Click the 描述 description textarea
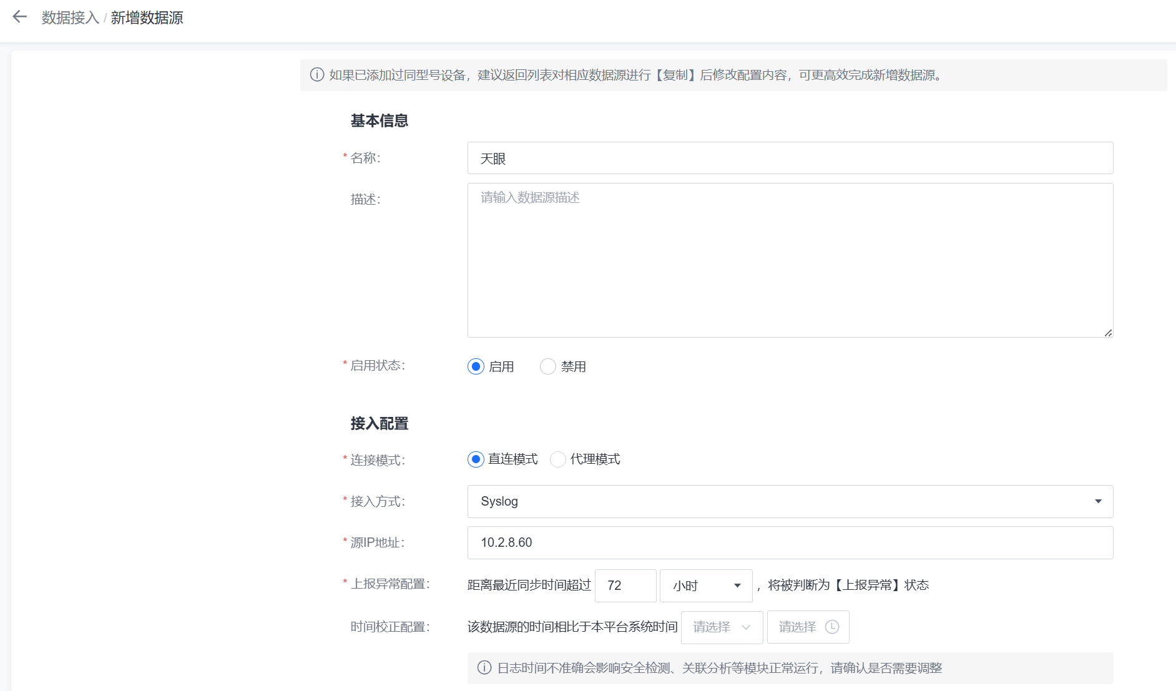1176x691 pixels. coord(790,260)
